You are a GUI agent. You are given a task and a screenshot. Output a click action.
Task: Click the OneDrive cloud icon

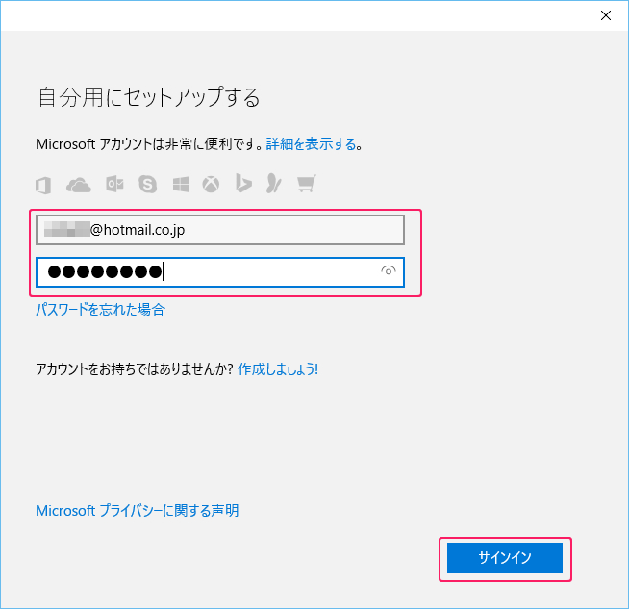pyautogui.click(x=79, y=185)
